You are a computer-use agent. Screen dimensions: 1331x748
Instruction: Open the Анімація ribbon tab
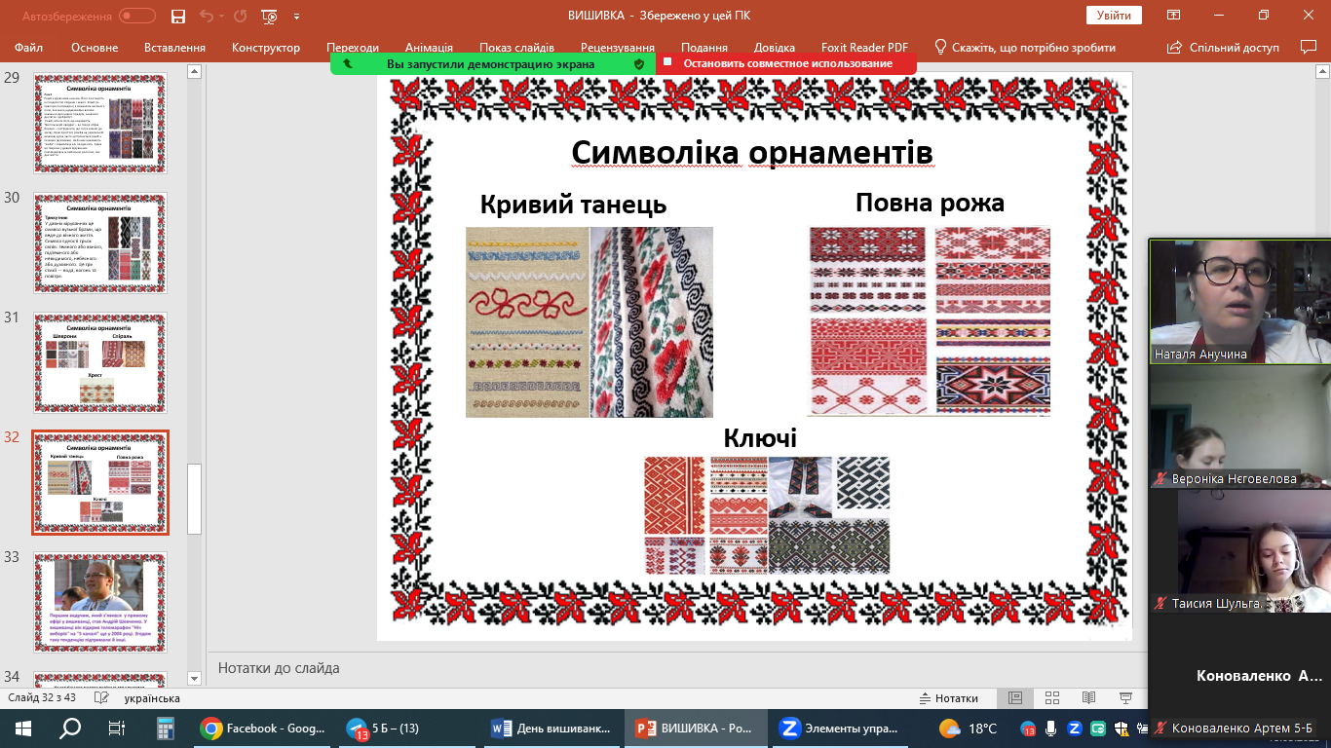(x=429, y=48)
